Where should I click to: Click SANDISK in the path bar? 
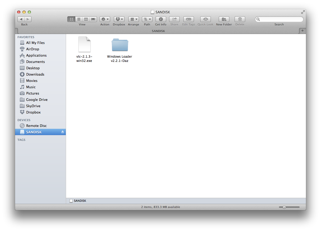[x=78, y=201]
